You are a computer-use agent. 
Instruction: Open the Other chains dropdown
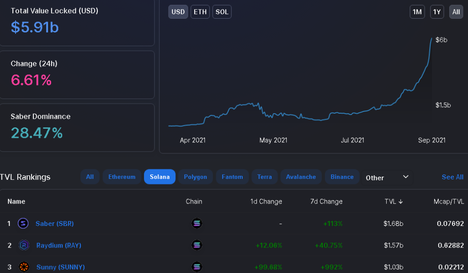[x=388, y=177]
